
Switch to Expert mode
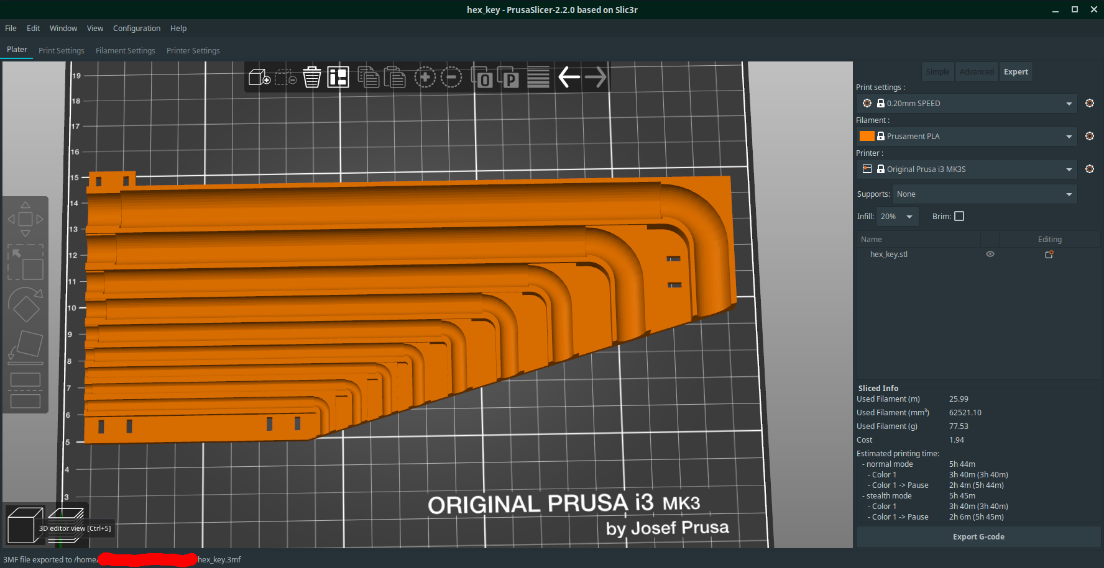1016,72
